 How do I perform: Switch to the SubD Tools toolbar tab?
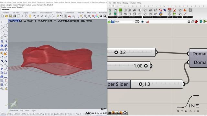[x=70, y=13]
